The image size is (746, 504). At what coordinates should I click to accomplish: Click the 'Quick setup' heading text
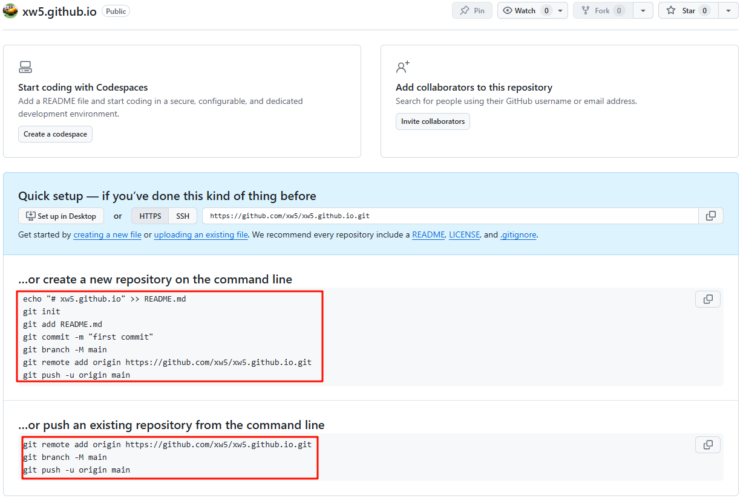167,196
